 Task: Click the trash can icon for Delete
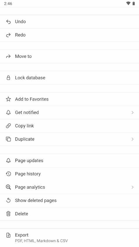[8, 214]
